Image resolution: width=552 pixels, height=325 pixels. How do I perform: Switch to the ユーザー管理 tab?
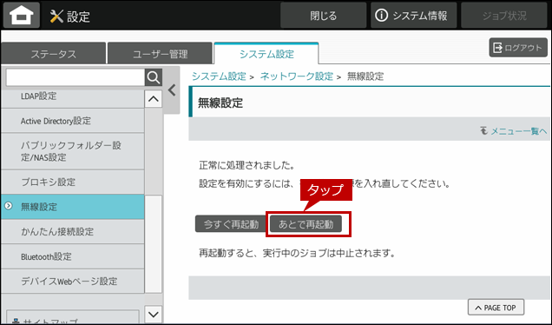[x=161, y=54]
